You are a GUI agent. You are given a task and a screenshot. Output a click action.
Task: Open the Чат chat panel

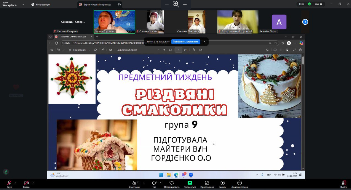pyautogui.click(x=154, y=183)
